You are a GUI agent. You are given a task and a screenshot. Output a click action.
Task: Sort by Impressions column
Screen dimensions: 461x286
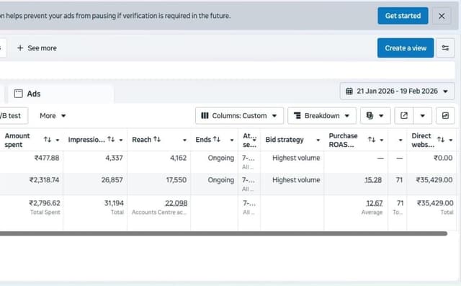click(111, 139)
